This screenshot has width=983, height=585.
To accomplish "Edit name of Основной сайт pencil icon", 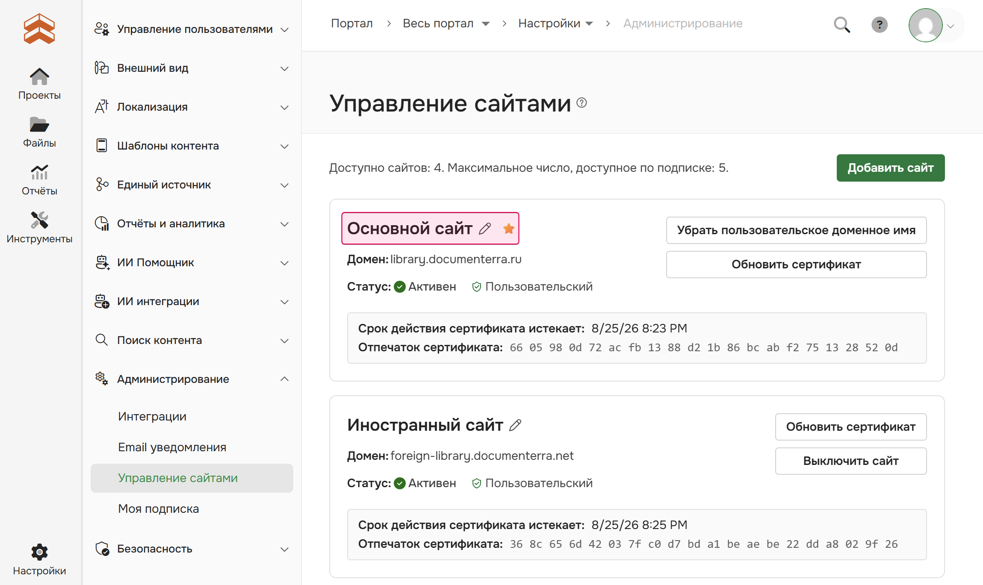I will (x=485, y=229).
